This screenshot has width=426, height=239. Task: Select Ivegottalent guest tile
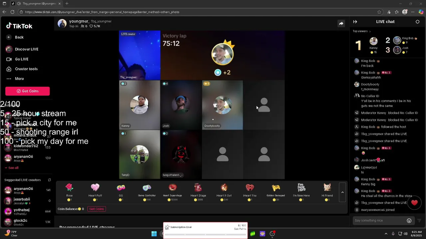181,154
